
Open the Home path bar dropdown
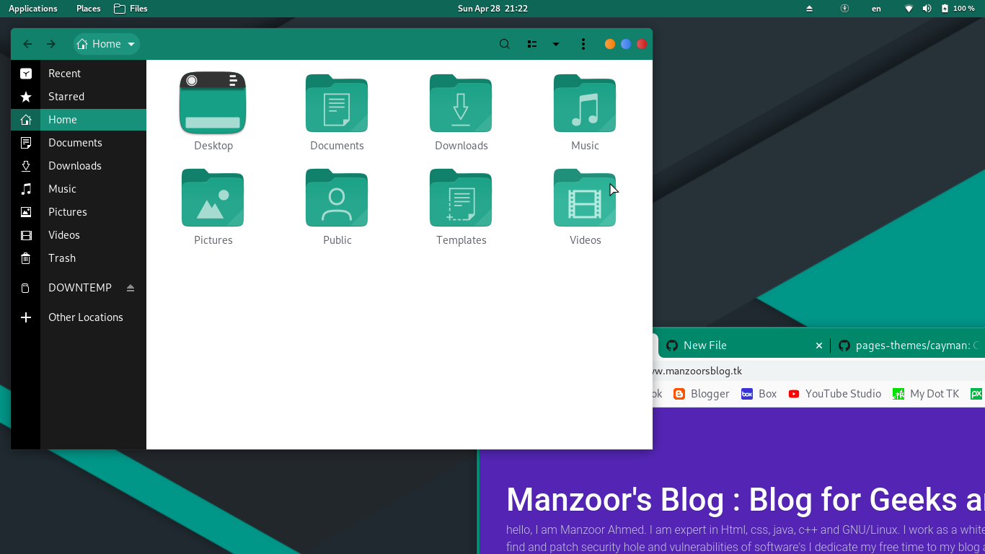pos(131,44)
